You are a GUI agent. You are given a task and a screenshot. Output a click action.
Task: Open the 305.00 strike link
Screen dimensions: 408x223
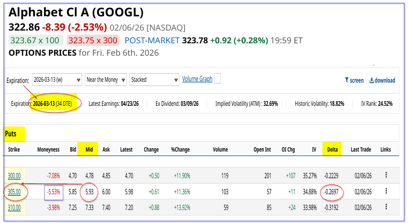[x=14, y=192]
